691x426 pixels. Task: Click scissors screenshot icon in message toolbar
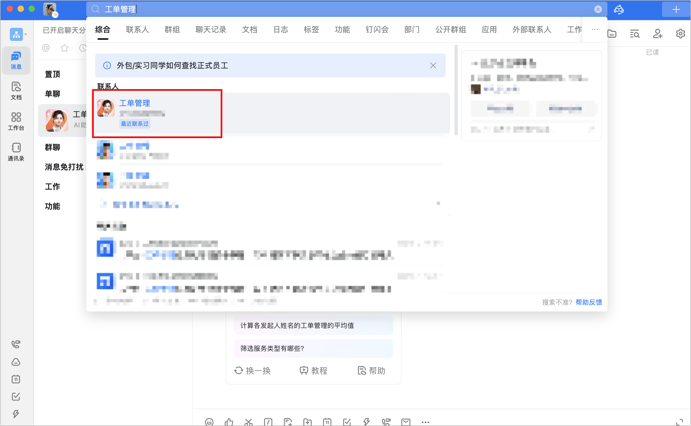click(248, 422)
